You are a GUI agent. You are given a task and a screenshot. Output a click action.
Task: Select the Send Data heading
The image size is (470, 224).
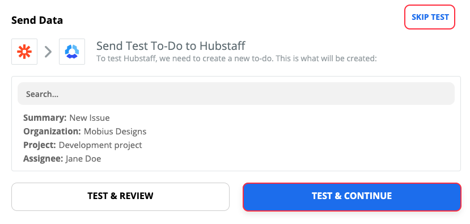coord(37,20)
